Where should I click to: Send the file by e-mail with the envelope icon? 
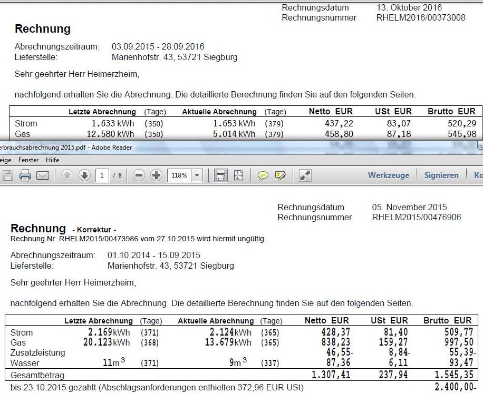click(43, 175)
